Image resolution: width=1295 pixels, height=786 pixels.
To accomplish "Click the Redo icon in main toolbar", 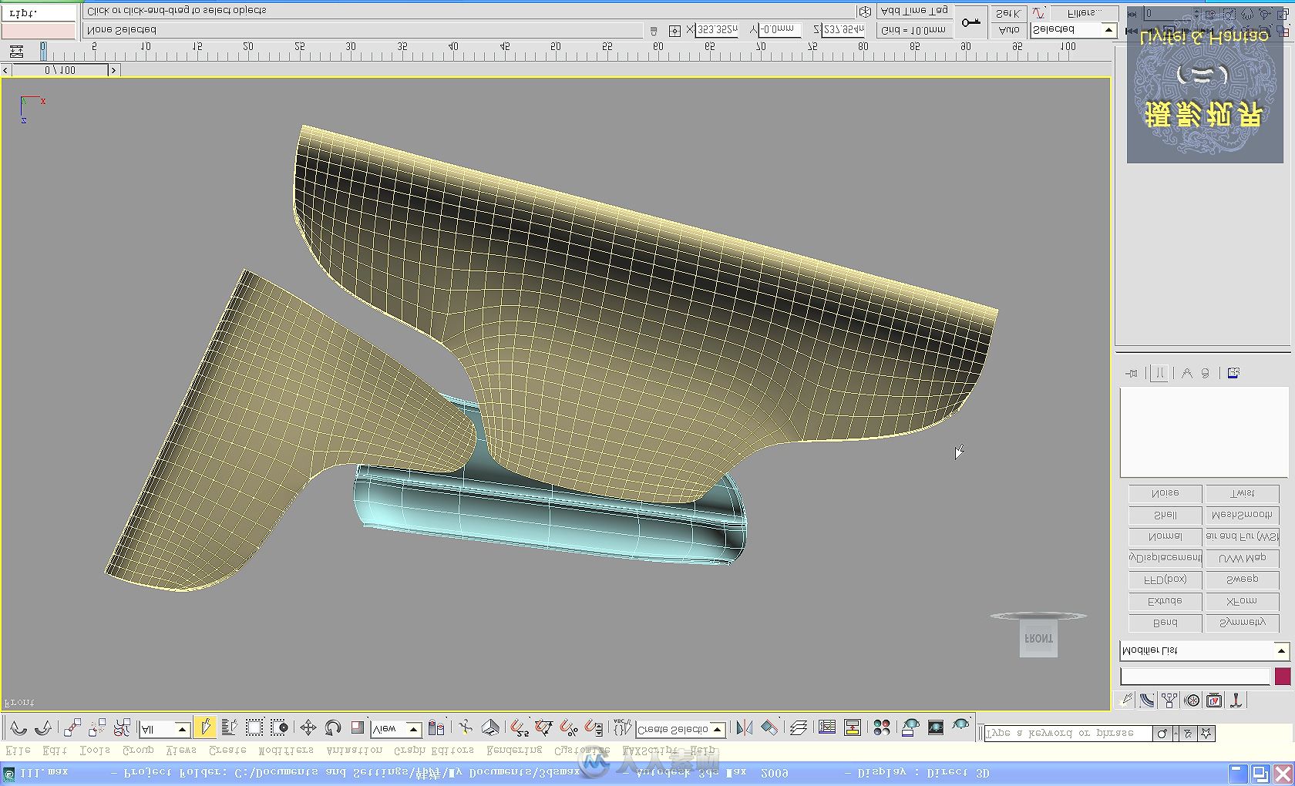I will tap(43, 727).
